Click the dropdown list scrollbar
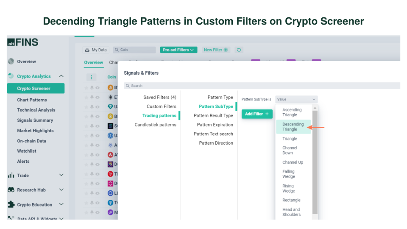Screen dimensions: 407x229 315,161
